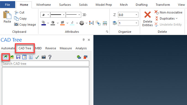Click the panel layout view icon
This screenshot has height=105, width=187.
pos(25,57)
